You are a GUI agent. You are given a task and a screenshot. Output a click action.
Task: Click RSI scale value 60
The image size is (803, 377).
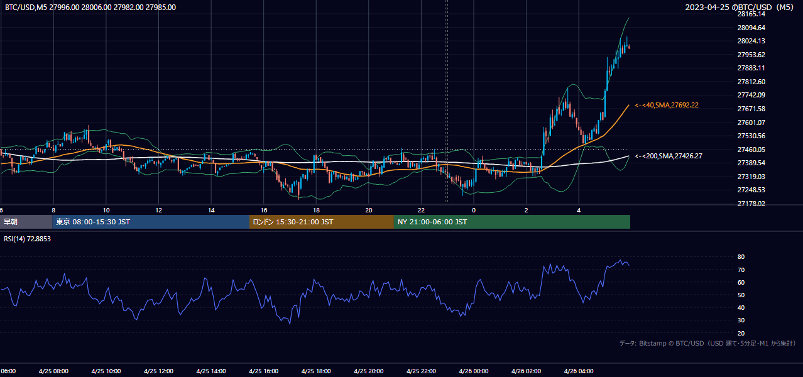[741, 282]
